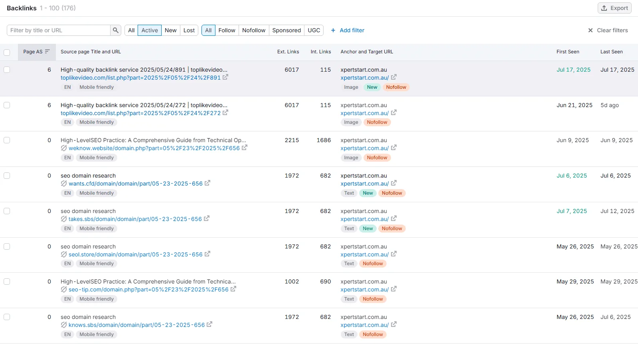Check the wants.cfd row checkbox

7,176
